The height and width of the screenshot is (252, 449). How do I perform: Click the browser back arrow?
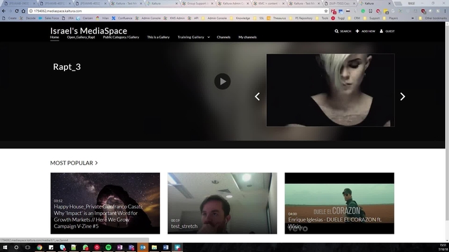pos(5,11)
